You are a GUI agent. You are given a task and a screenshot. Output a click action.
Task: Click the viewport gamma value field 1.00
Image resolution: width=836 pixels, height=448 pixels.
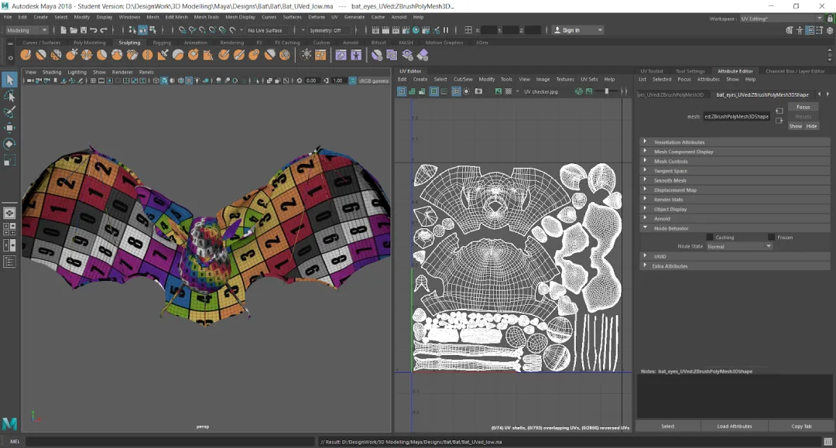(x=337, y=80)
